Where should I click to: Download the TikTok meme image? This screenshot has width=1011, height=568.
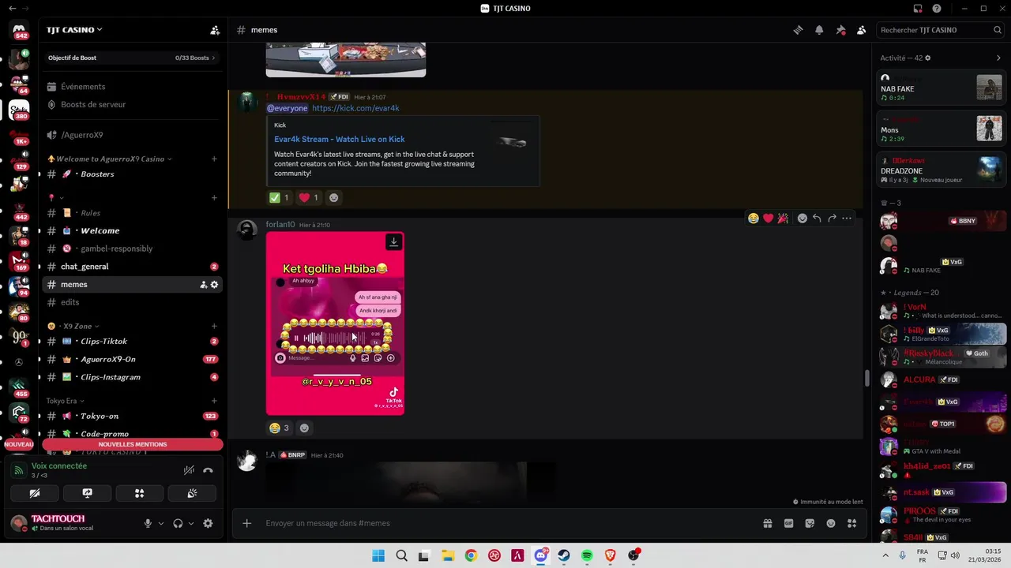393,241
